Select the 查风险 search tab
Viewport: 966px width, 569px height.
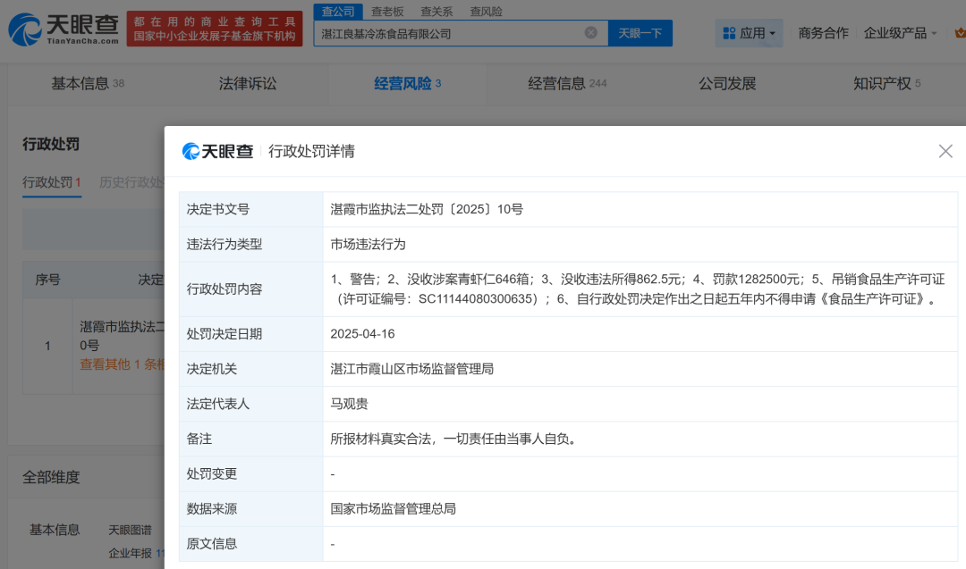click(486, 12)
